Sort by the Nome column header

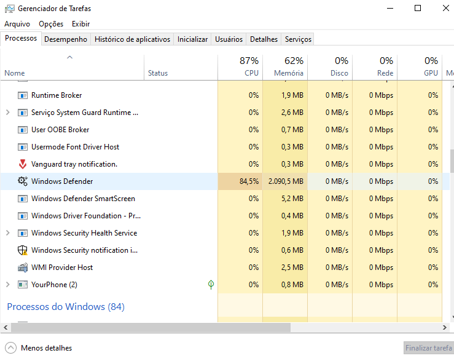(72, 67)
